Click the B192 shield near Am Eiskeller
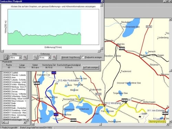Image resolution: width=172 pixels, height=129 pixels. tap(165, 113)
